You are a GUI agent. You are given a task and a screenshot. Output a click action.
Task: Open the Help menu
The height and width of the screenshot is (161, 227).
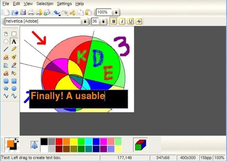click(x=80, y=4)
